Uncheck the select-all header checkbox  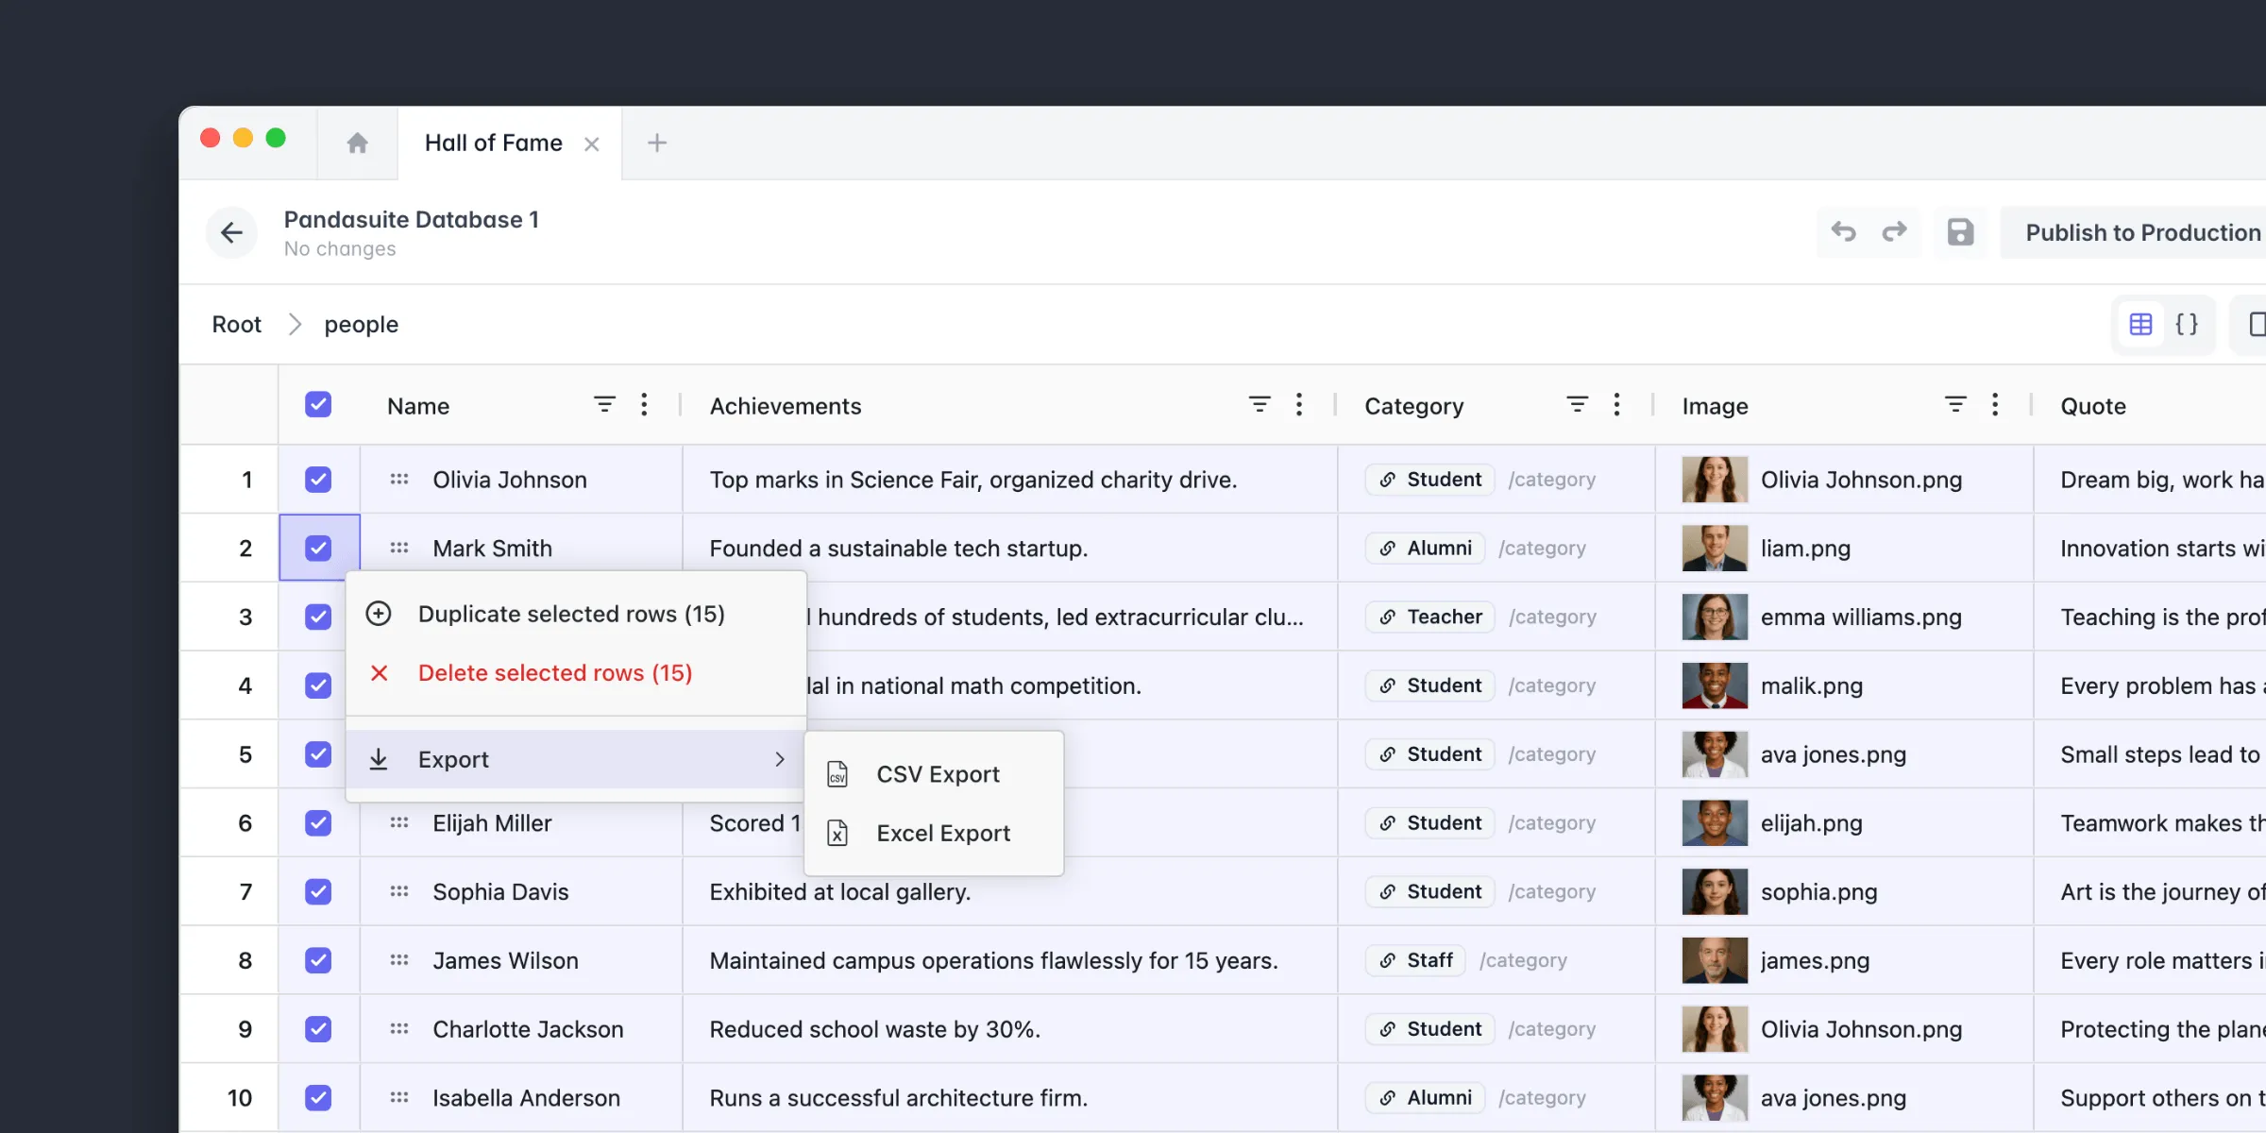tap(318, 405)
